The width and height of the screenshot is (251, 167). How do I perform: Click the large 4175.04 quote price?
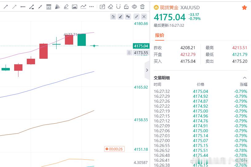(x=169, y=17)
